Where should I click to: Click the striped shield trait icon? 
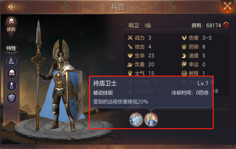coord(11,98)
